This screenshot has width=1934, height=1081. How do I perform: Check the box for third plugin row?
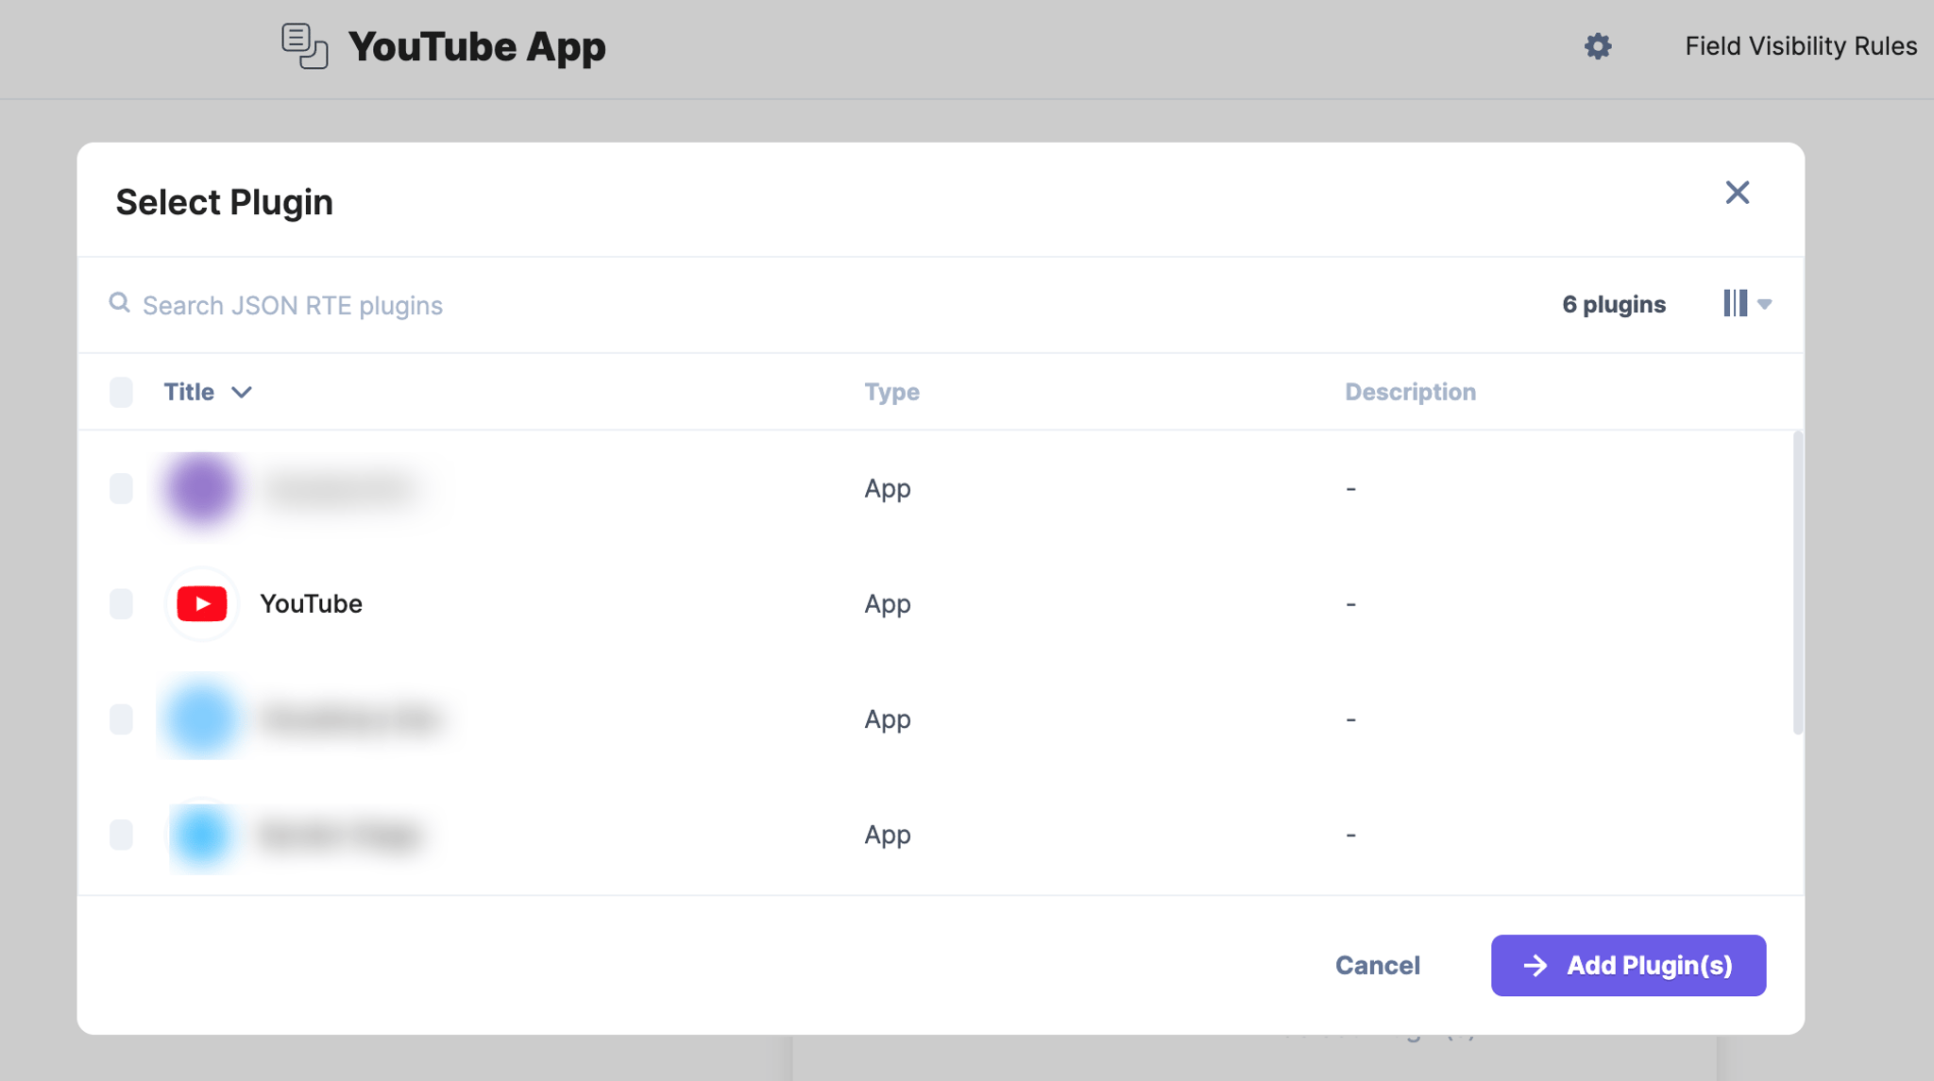click(121, 719)
